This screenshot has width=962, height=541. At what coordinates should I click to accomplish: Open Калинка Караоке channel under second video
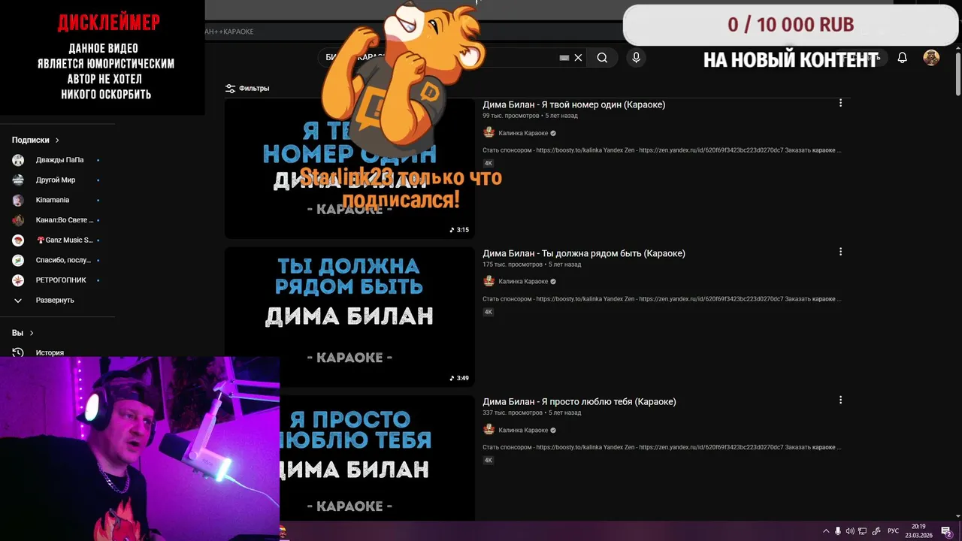[523, 282]
